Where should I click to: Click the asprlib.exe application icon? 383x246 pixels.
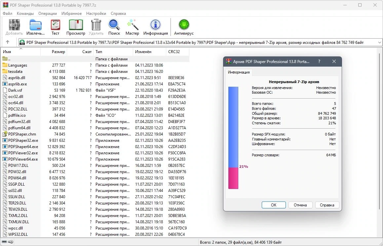coord(5,84)
